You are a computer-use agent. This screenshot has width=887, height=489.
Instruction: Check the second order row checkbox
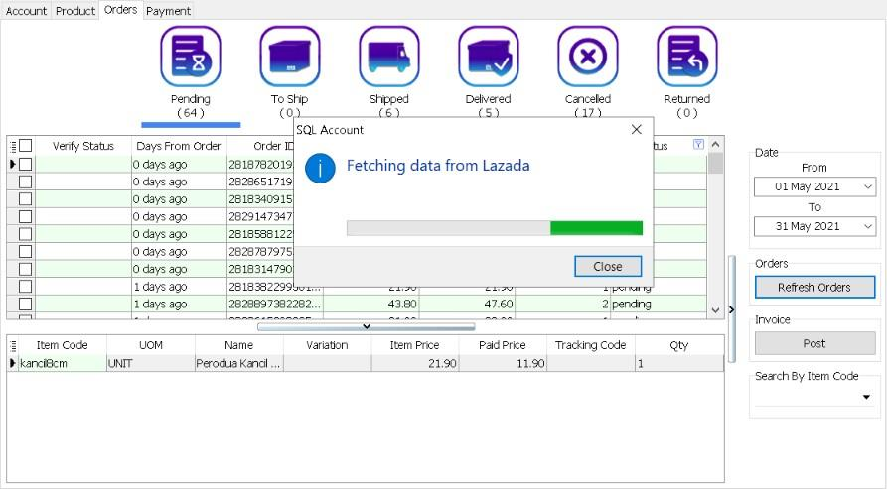pos(26,182)
